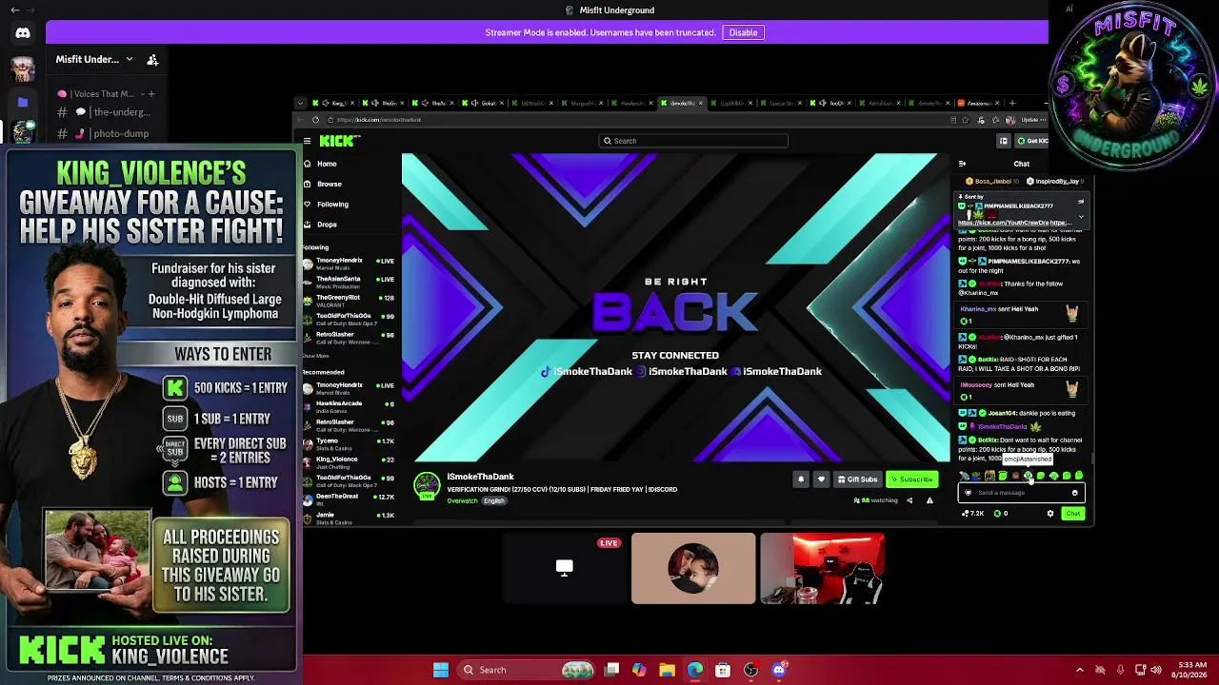Select the red-lit webcam participant tile
This screenshot has height=685, width=1219.
(x=822, y=569)
